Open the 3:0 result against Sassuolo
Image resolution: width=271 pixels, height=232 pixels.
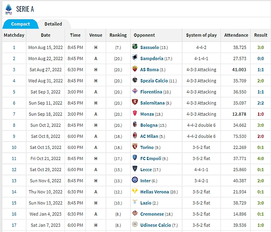(x=260, y=48)
